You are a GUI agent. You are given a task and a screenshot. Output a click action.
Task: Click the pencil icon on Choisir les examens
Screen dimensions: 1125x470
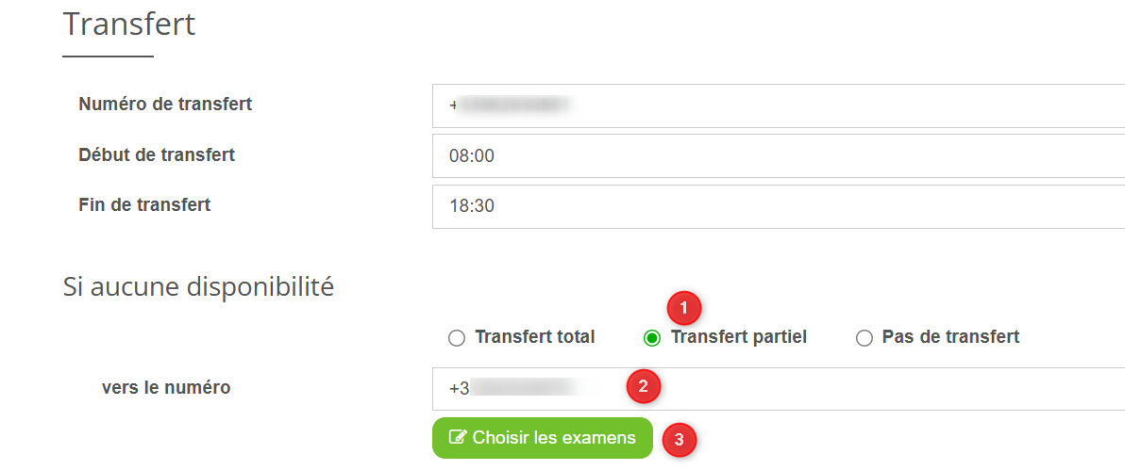pos(458,437)
